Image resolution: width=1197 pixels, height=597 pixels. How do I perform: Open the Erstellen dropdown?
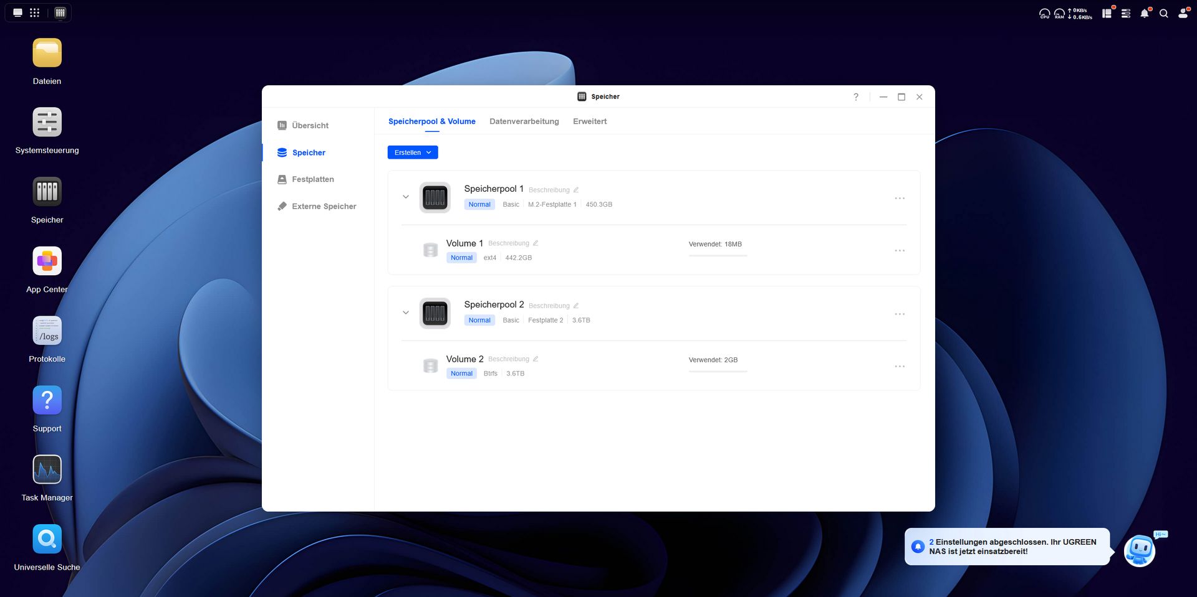pyautogui.click(x=413, y=153)
